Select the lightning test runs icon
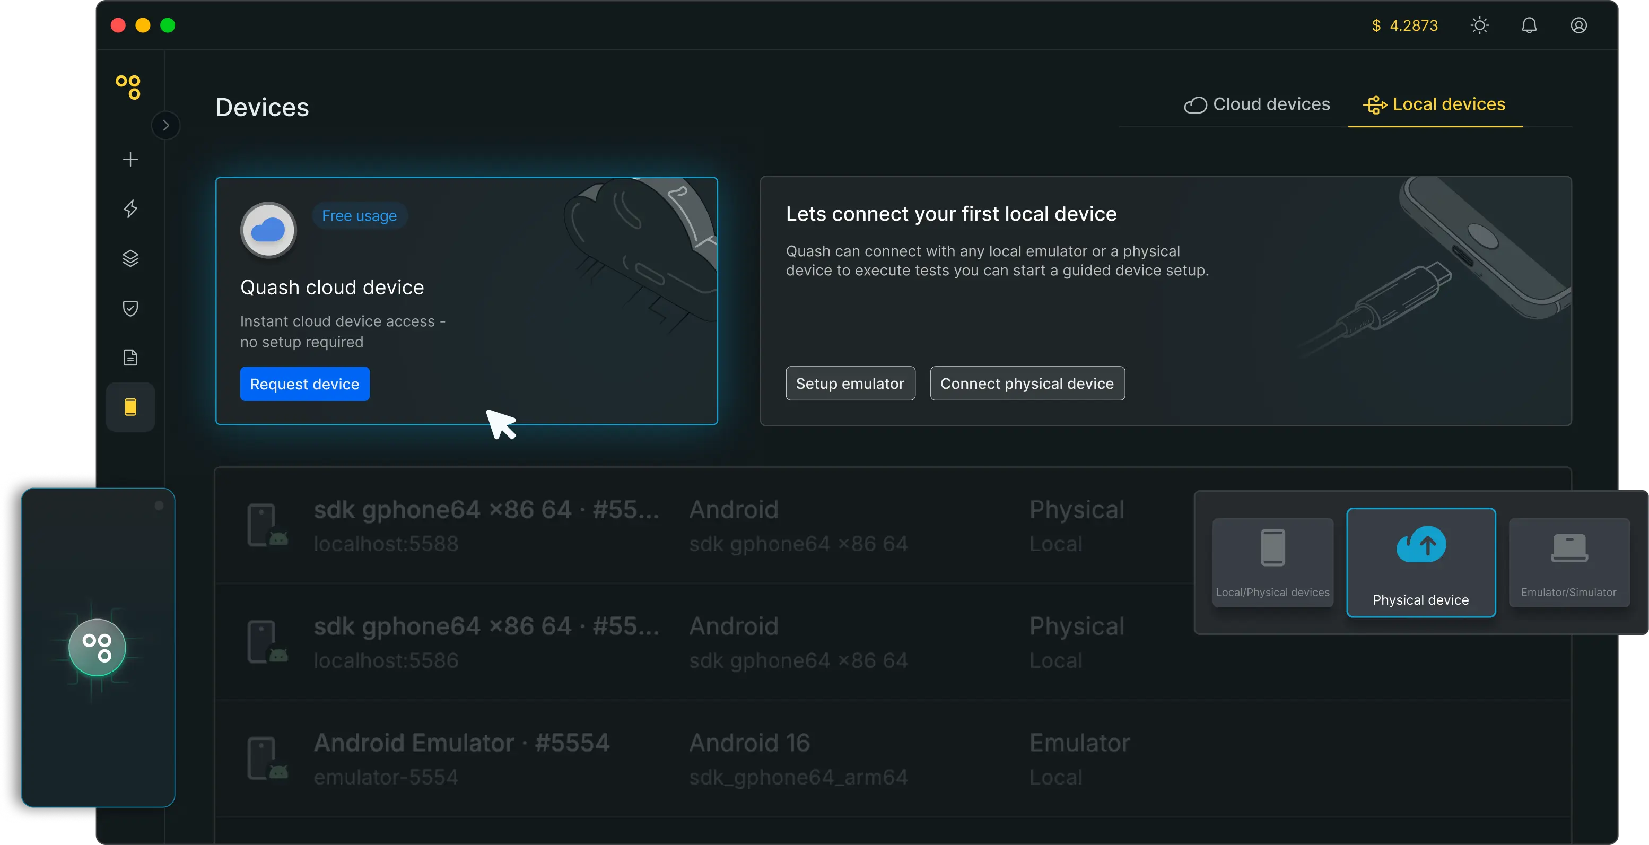The height and width of the screenshot is (845, 1649). 130,208
